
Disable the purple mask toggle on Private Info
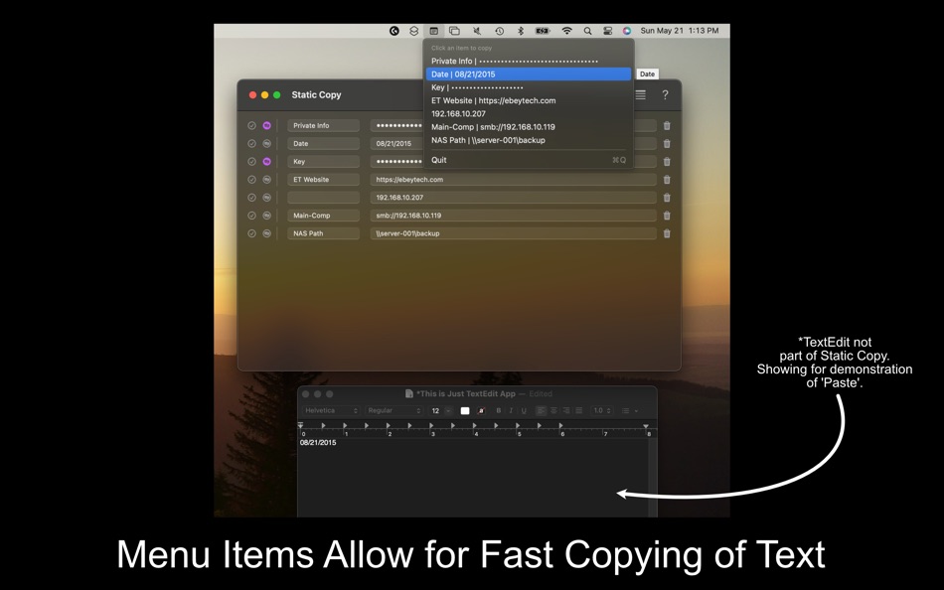point(266,126)
